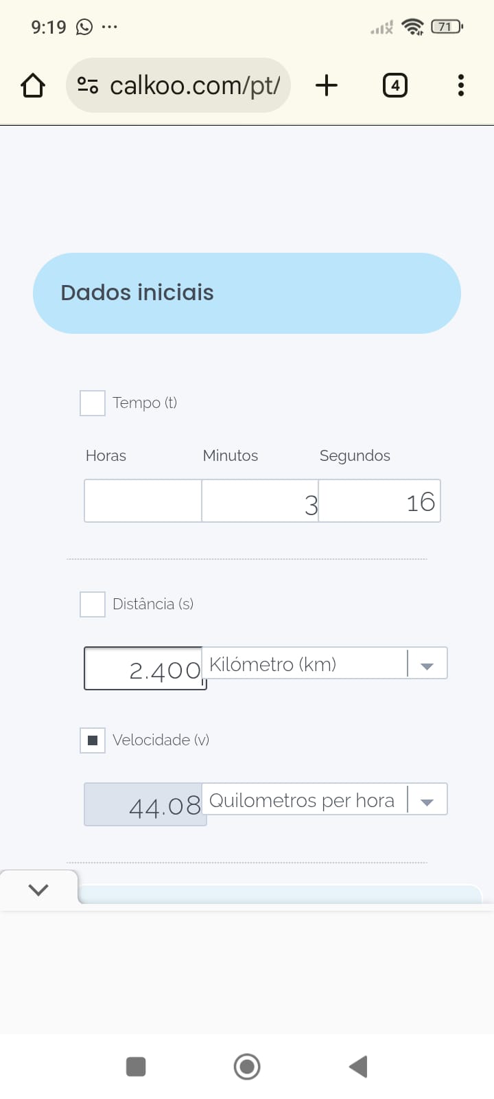This screenshot has width=494, height=1099.
Task: Tap the Android home circle button
Action: [247, 1067]
